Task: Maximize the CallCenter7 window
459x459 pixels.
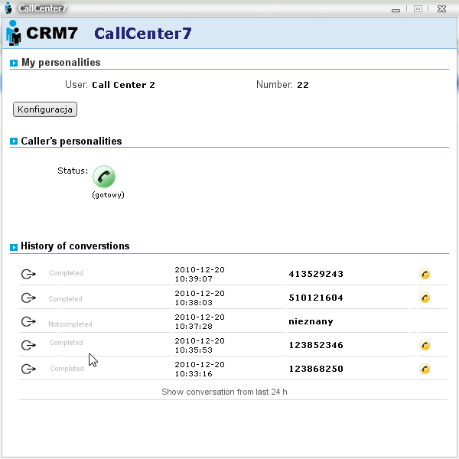Action: [x=418, y=8]
